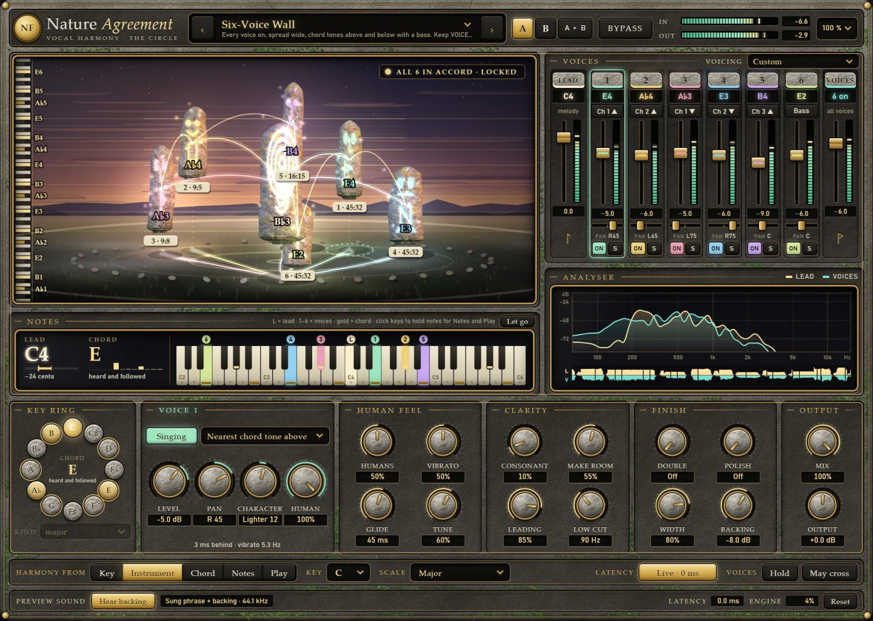Screen dimensions: 873x621
Task: Select key C on the key ring
Action: coord(72,428)
